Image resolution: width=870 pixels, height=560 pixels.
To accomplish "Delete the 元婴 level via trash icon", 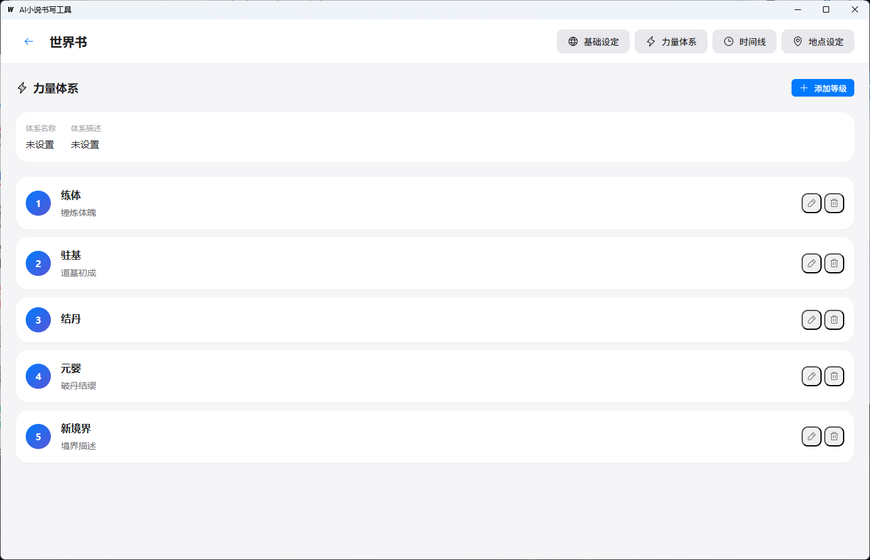I will [x=834, y=376].
